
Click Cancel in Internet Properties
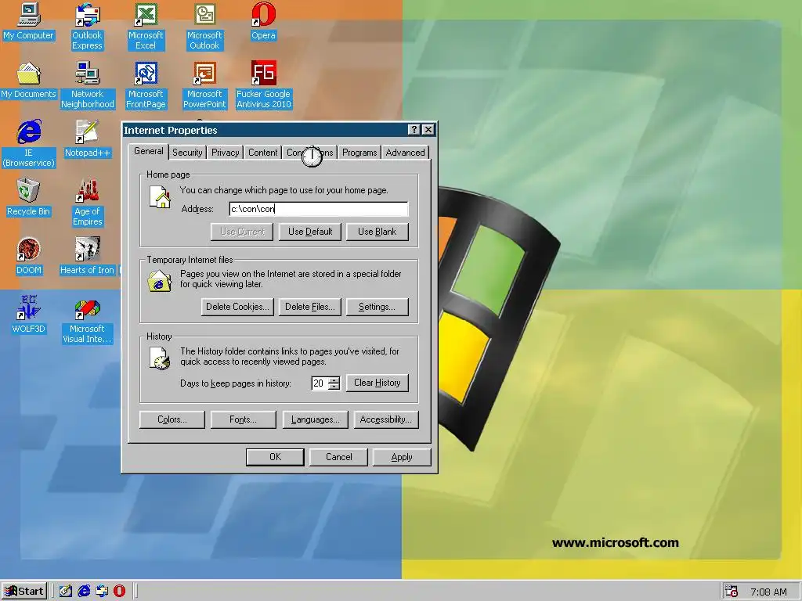pyautogui.click(x=338, y=457)
